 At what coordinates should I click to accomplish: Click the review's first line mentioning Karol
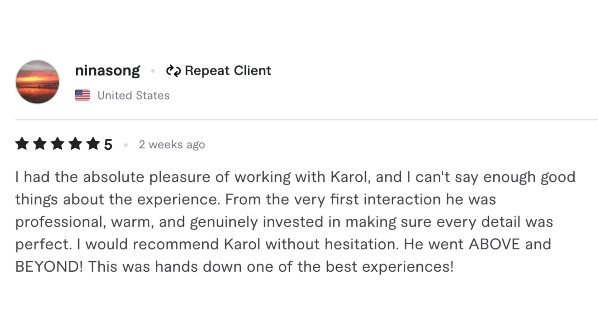295,177
